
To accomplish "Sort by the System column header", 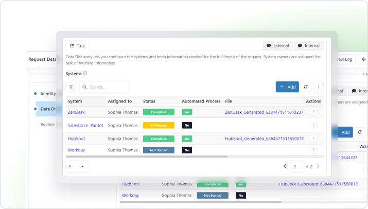I will pos(75,101).
